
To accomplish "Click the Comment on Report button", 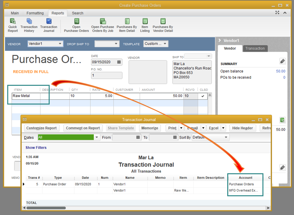I will coord(83,128).
